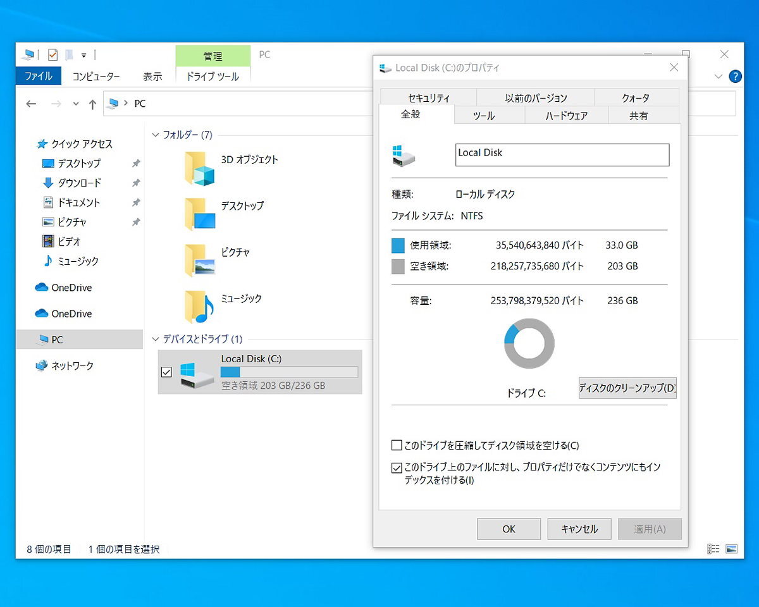Select the Music folder in main pane
Viewport: 759px width, 607px height.
[201, 306]
